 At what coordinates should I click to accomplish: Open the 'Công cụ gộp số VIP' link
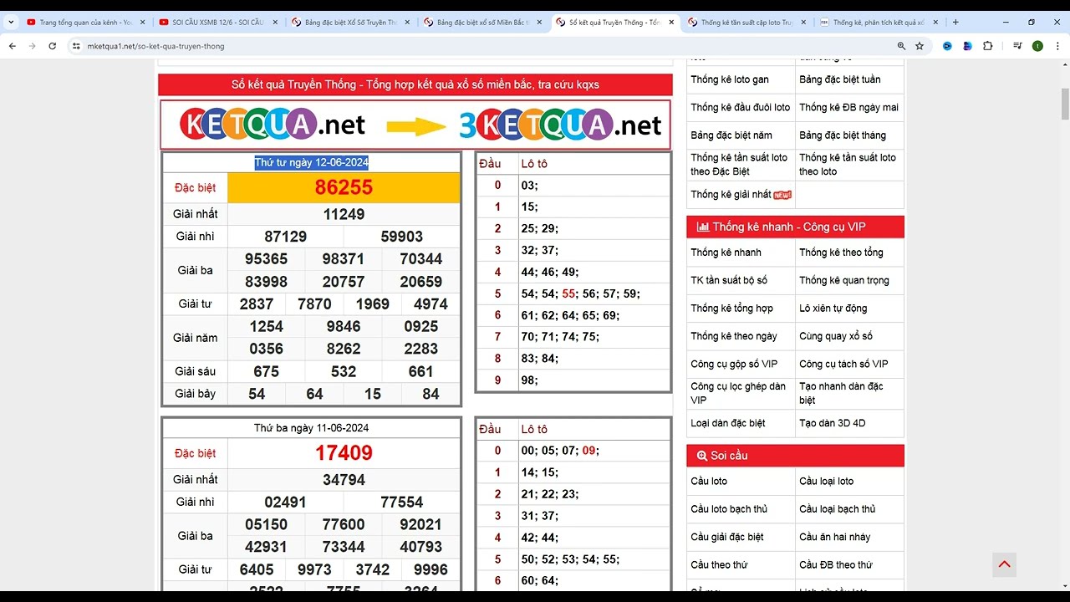734,364
